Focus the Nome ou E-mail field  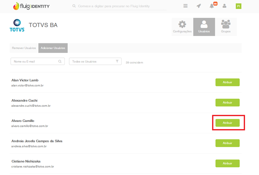(38, 61)
